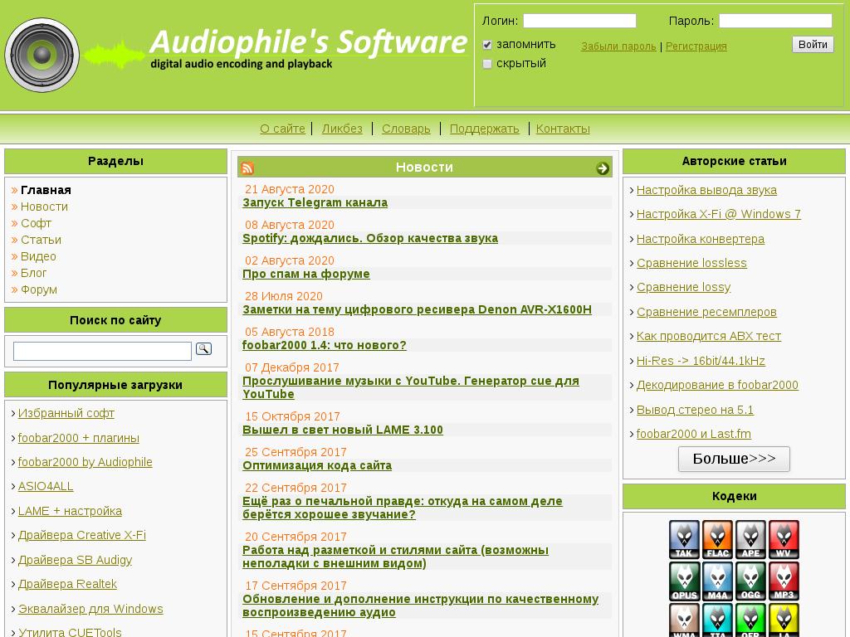Screen dimensions: 850x637
Task: Click the site search text field
Action: tap(102, 351)
